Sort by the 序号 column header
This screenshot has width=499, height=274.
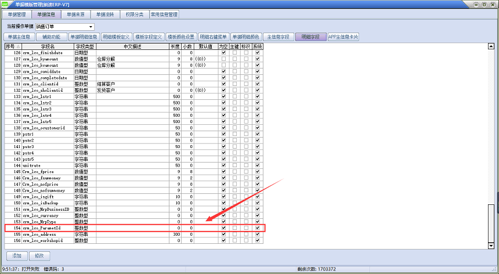click(13, 46)
